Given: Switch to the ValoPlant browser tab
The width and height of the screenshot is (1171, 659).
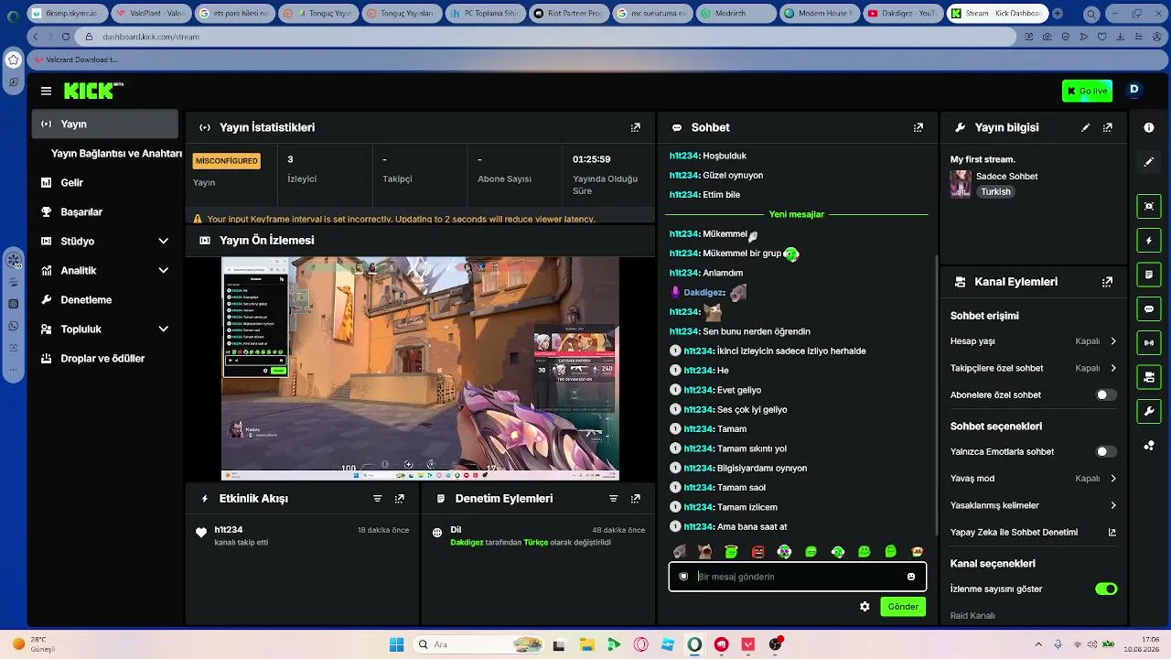Looking at the screenshot, I should click(153, 14).
